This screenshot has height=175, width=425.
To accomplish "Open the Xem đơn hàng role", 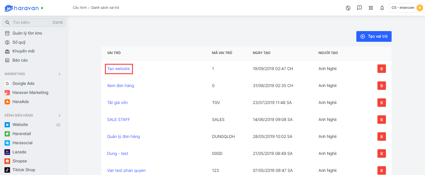I will pyautogui.click(x=121, y=86).
